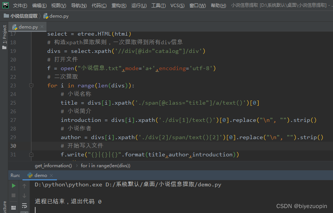Image resolution: width=333 pixels, height=213 pixels.
Task: Collapse the for loop fold at line 23
Action: coord(31,85)
